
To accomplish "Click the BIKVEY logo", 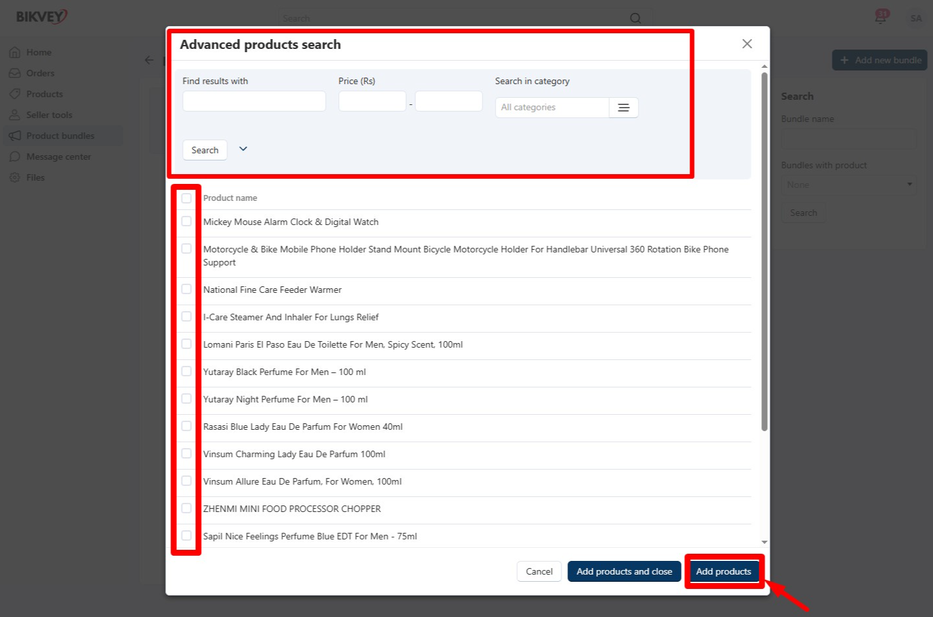I will (42, 16).
